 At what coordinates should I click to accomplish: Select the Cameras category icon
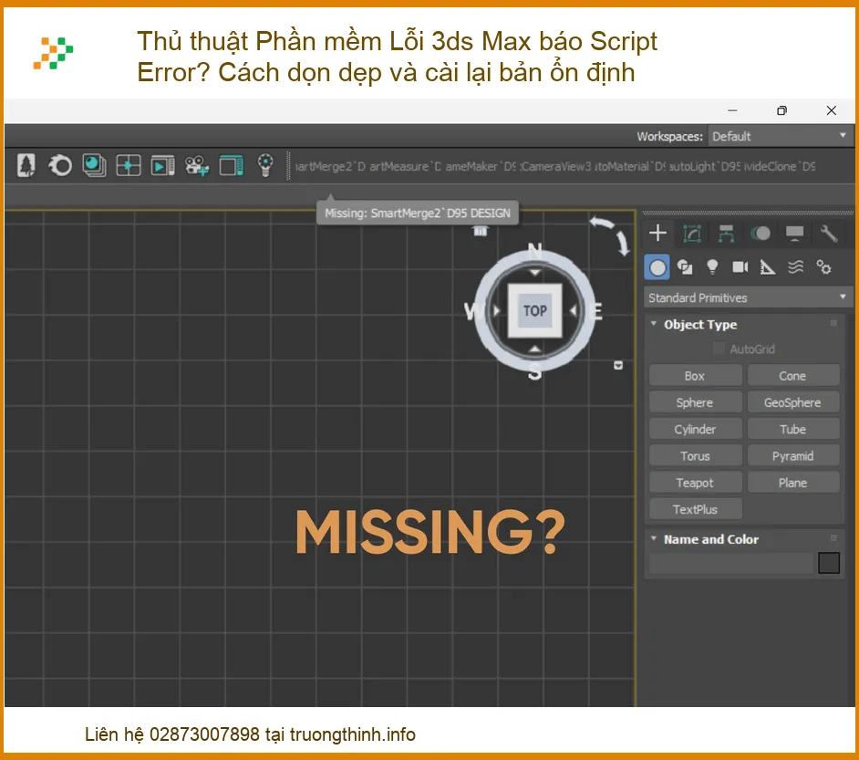[x=740, y=266]
